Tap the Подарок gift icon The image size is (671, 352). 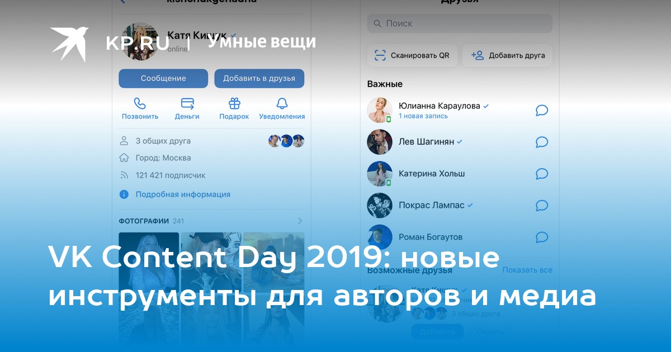(x=234, y=104)
